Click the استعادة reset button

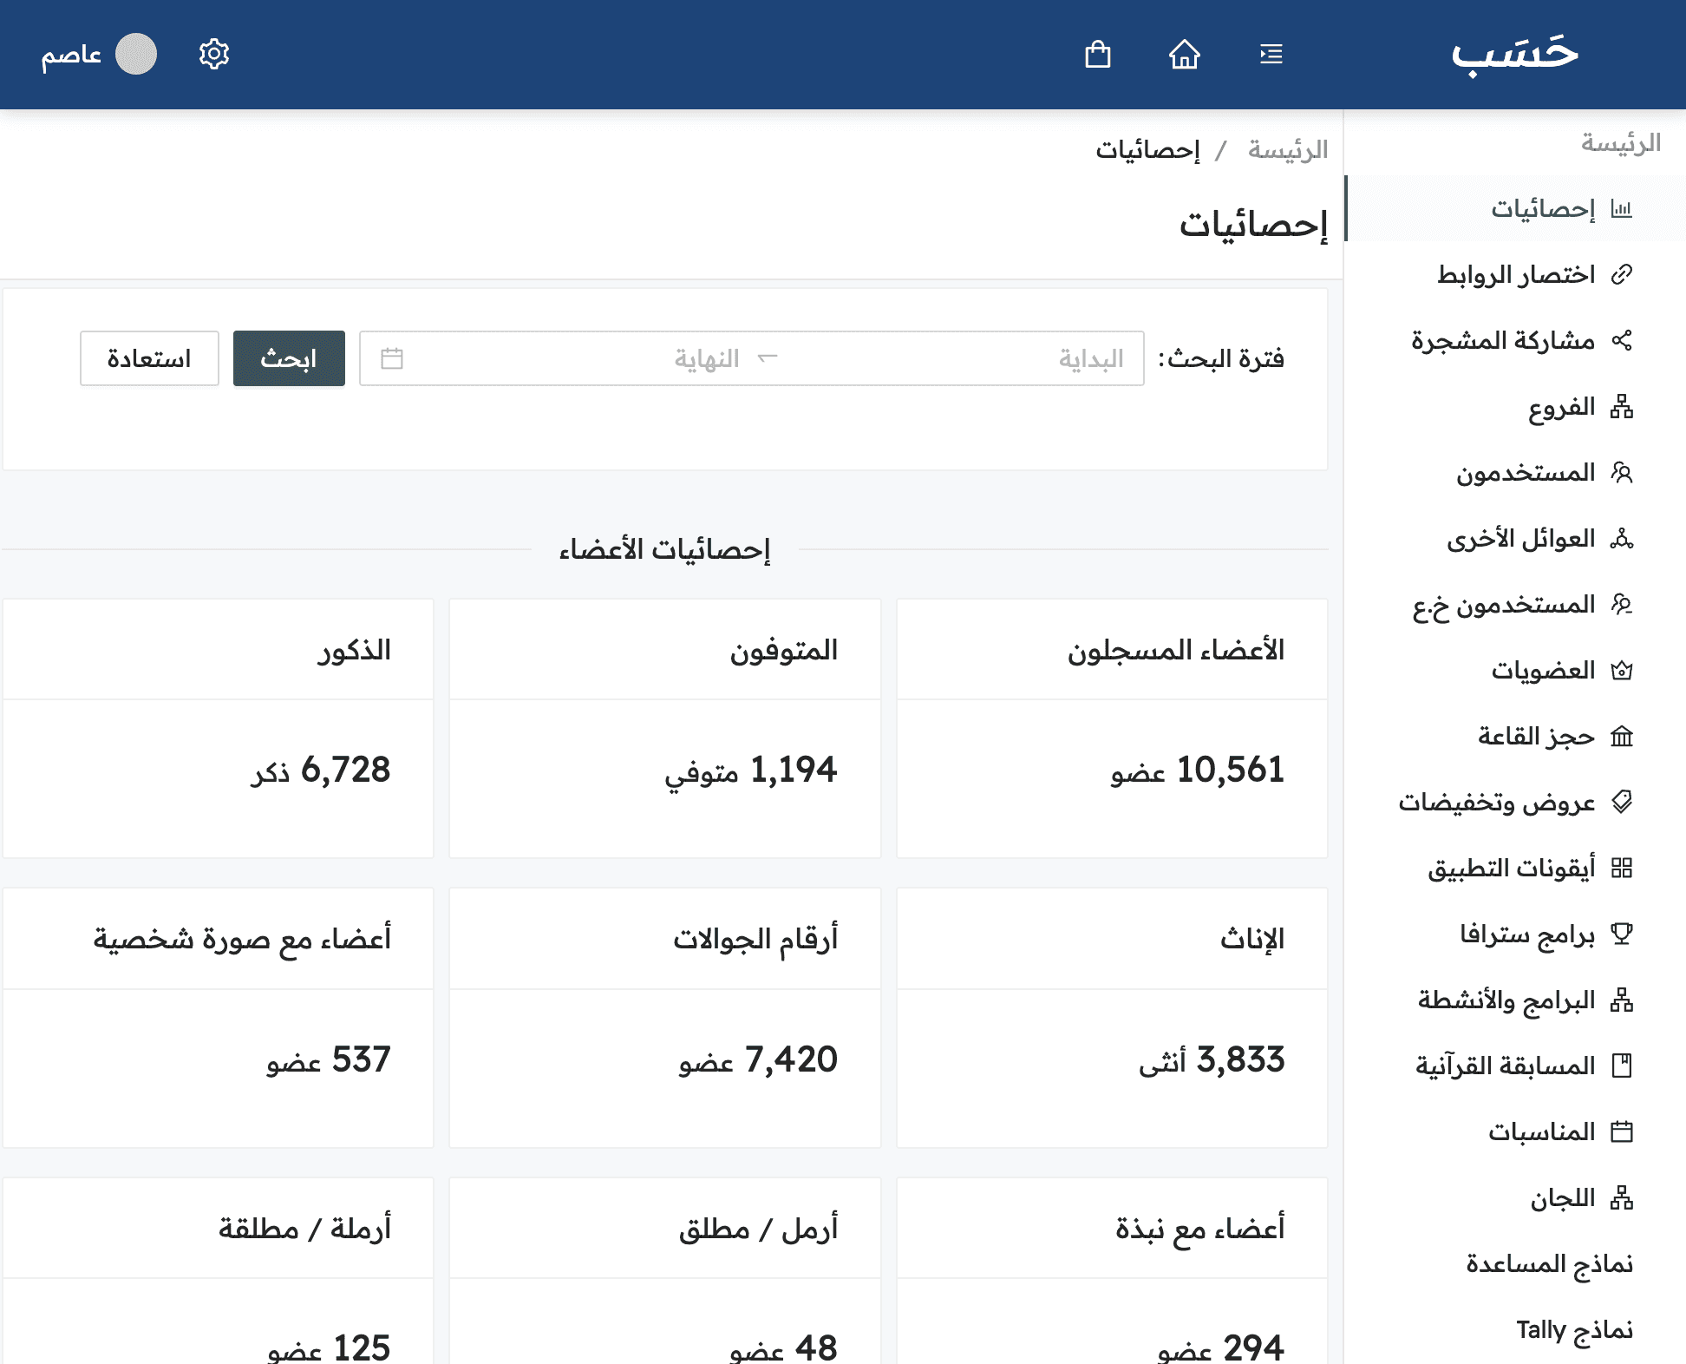(149, 358)
